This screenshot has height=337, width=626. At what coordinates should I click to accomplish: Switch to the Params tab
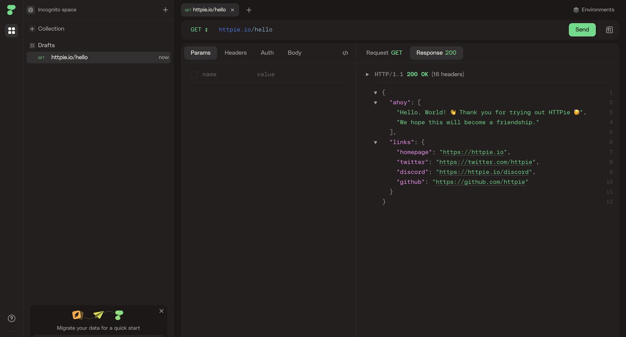click(200, 53)
